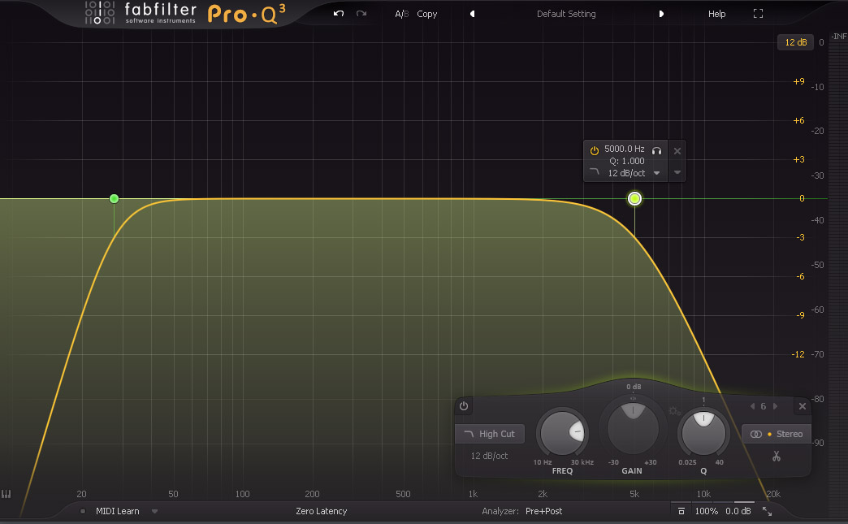Click the GAIN knob
The image size is (848, 524).
[x=633, y=428]
